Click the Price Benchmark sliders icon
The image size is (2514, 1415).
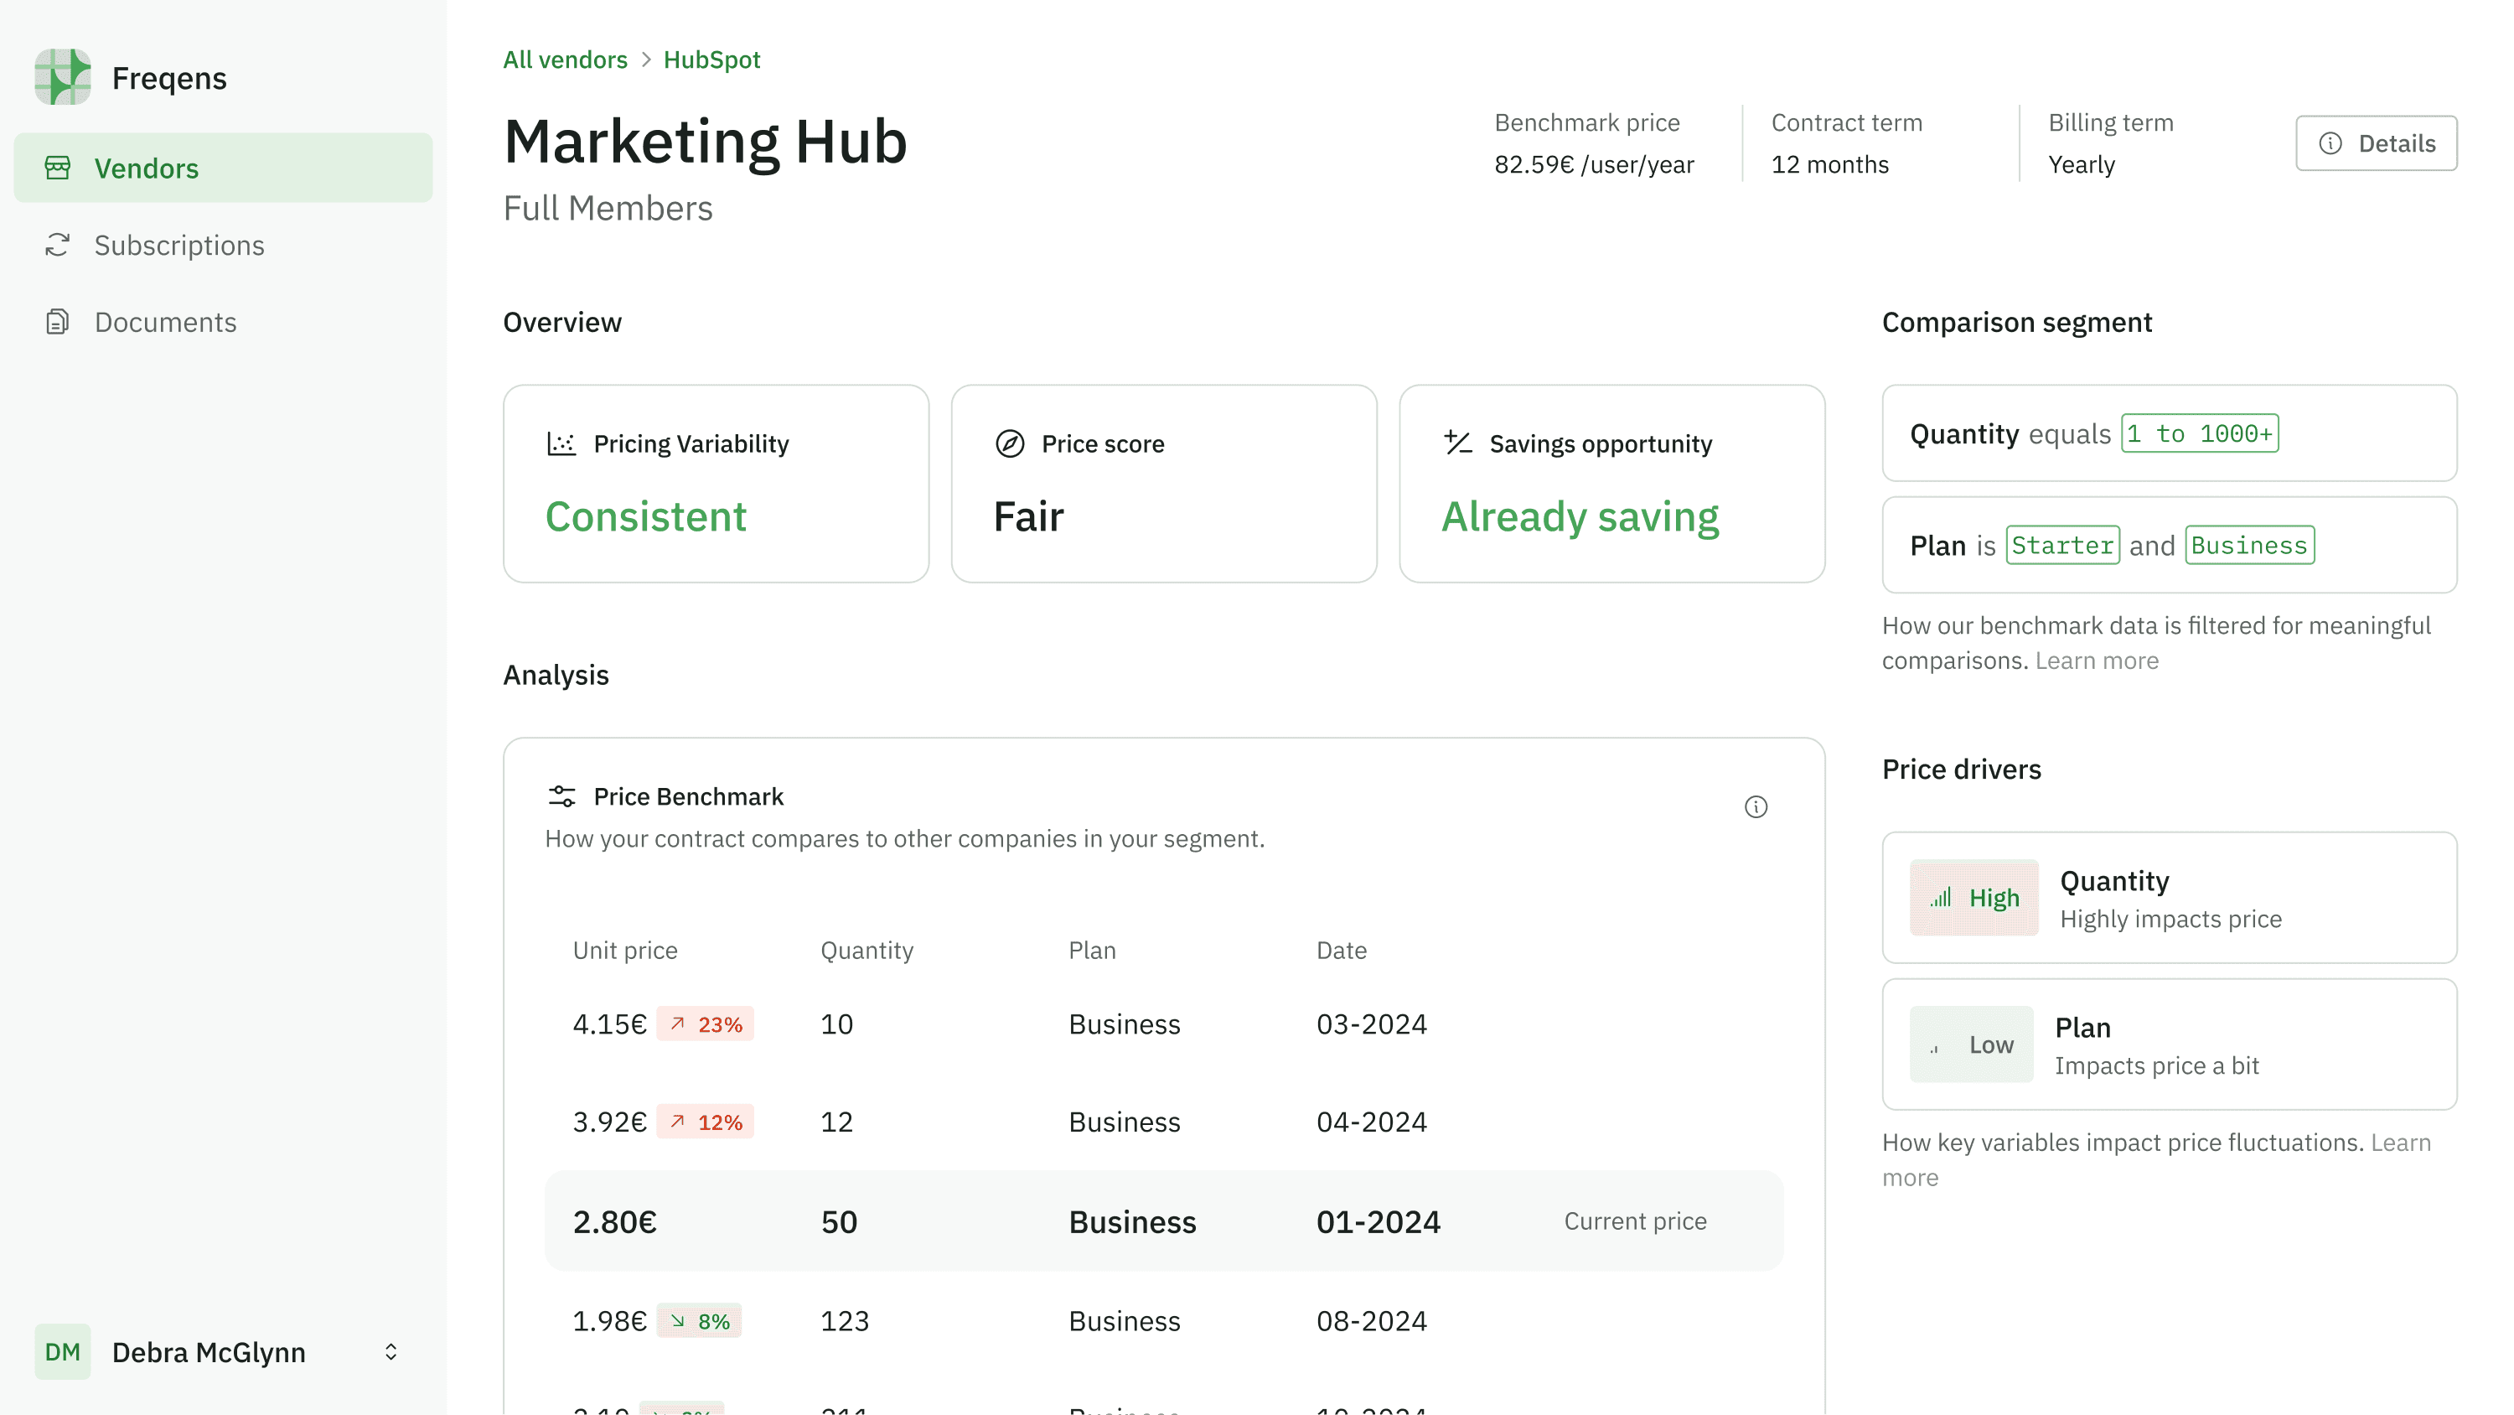[561, 796]
